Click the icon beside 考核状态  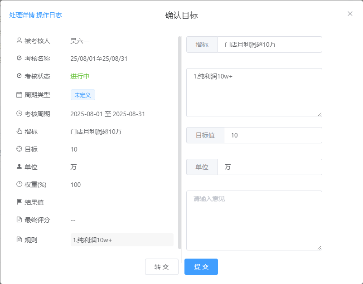click(19, 76)
